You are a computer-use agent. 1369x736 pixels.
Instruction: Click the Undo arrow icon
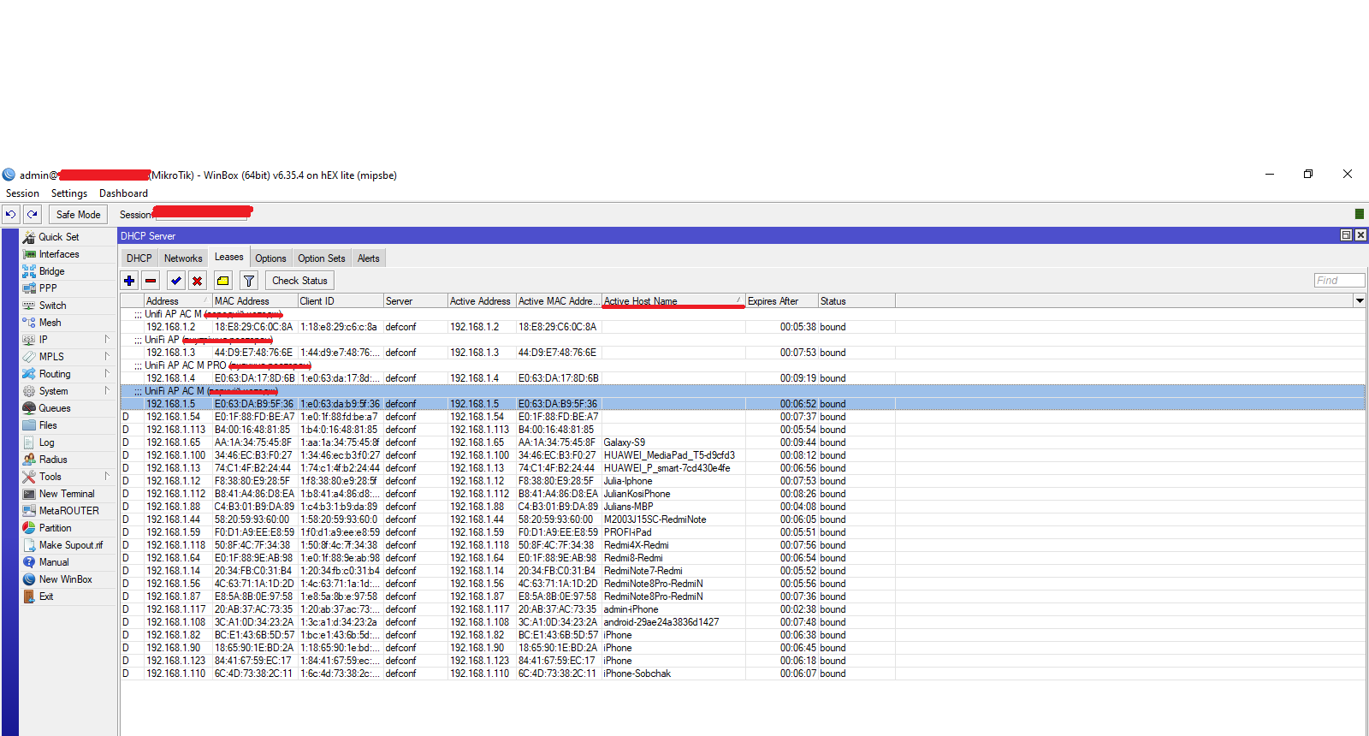click(x=11, y=215)
